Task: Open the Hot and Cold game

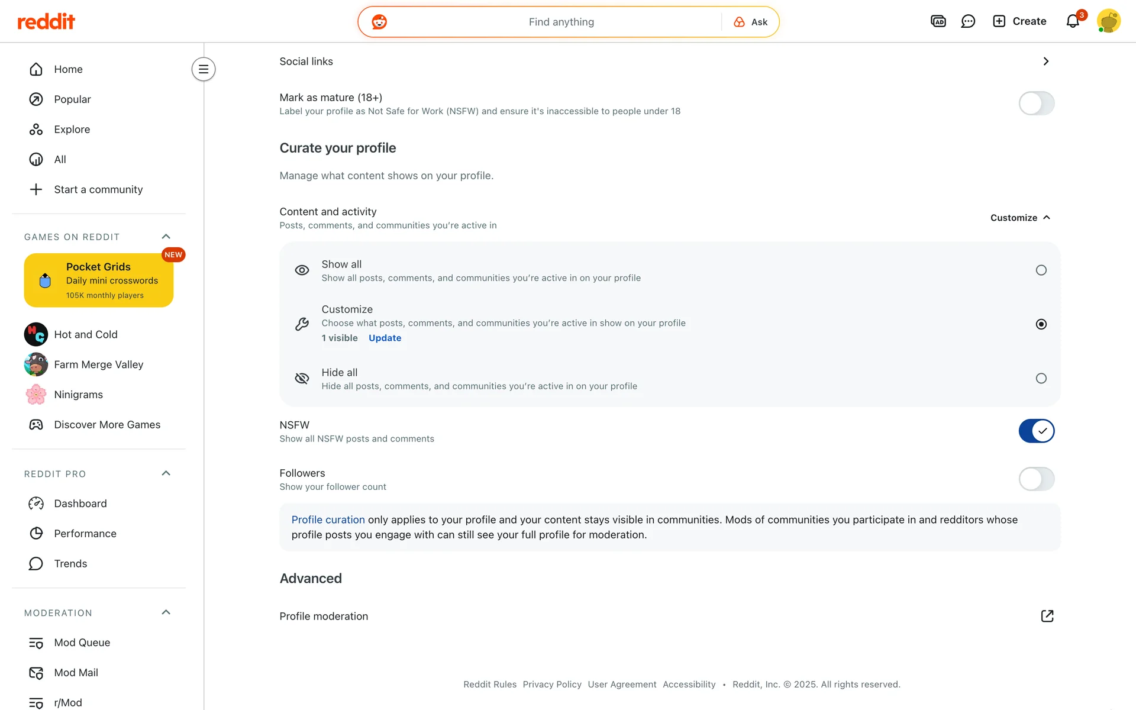Action: pos(86,334)
